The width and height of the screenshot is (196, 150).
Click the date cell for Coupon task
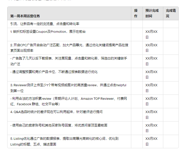(151, 34)
